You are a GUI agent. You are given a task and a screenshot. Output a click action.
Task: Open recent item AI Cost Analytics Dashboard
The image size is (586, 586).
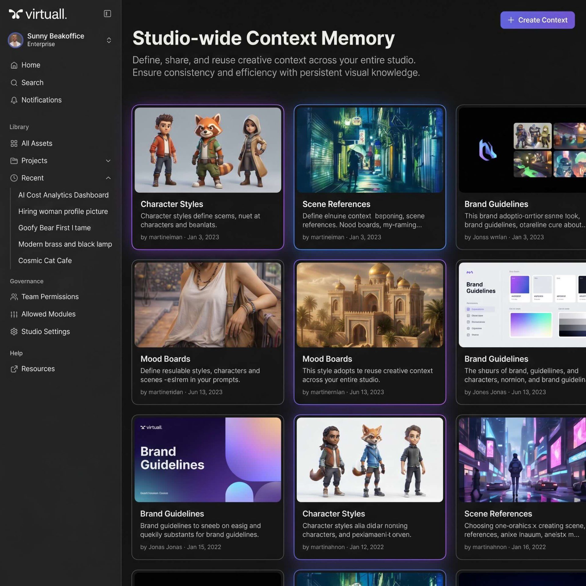click(x=63, y=195)
